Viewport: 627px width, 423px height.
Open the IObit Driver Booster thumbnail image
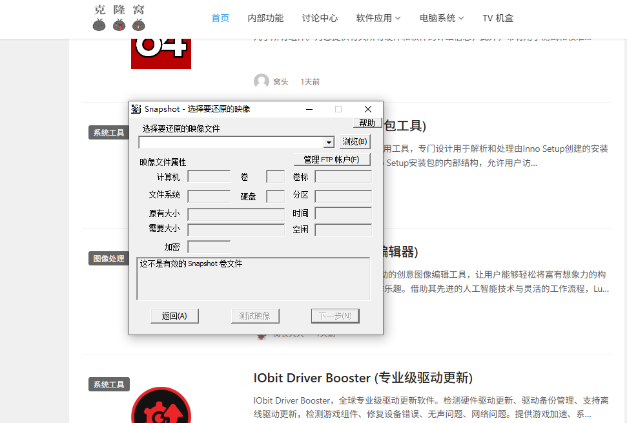click(x=161, y=405)
